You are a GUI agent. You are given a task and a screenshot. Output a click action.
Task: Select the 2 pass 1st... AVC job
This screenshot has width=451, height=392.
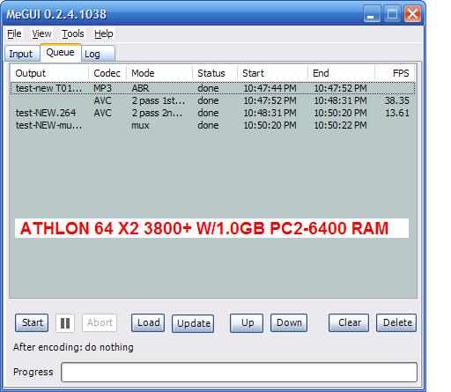(x=212, y=100)
